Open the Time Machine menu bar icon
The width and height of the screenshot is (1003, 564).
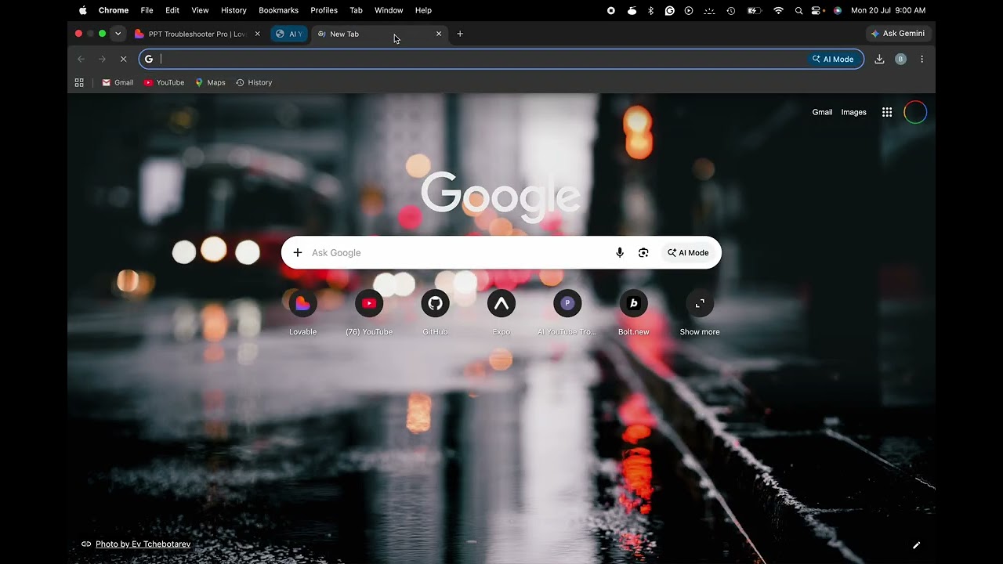pyautogui.click(x=730, y=10)
